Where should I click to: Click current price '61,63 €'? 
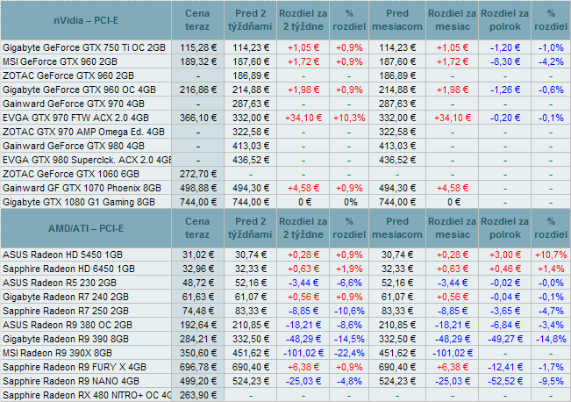click(198, 297)
